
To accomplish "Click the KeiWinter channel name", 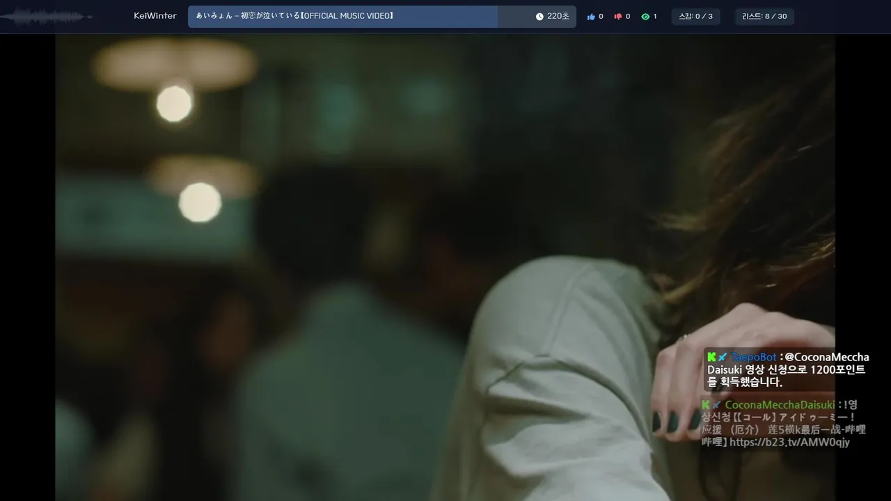I will coord(155,16).
